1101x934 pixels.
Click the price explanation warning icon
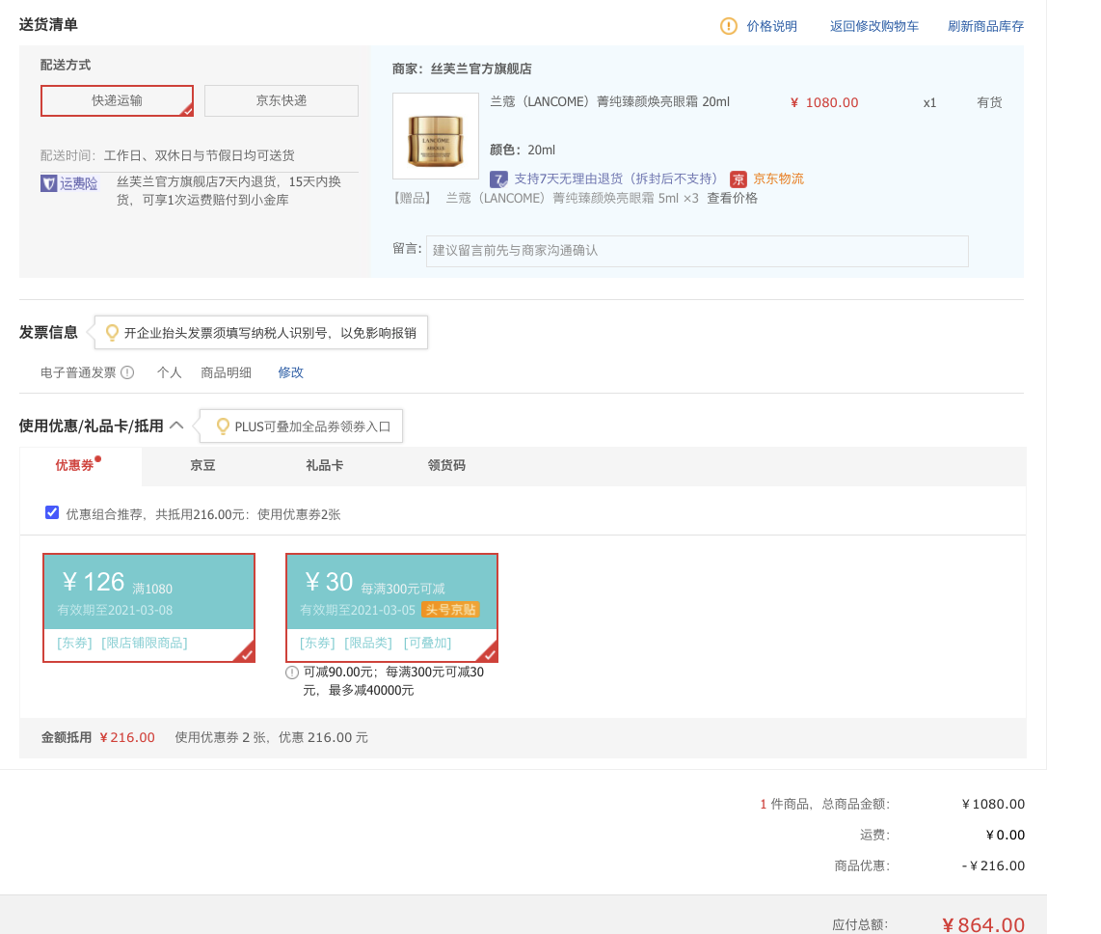[728, 26]
